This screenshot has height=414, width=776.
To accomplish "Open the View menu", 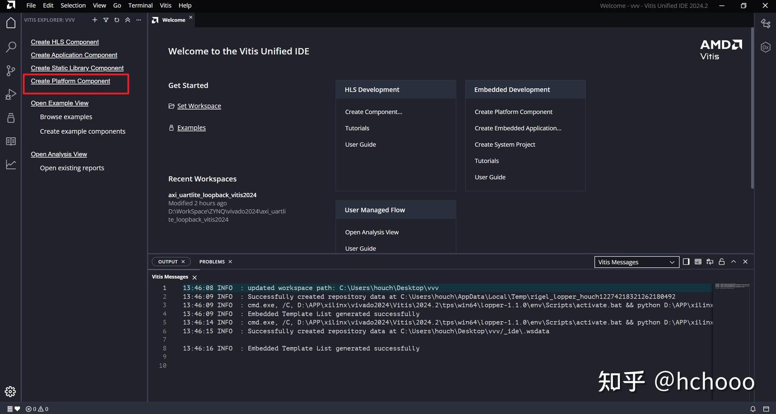I will [99, 5].
